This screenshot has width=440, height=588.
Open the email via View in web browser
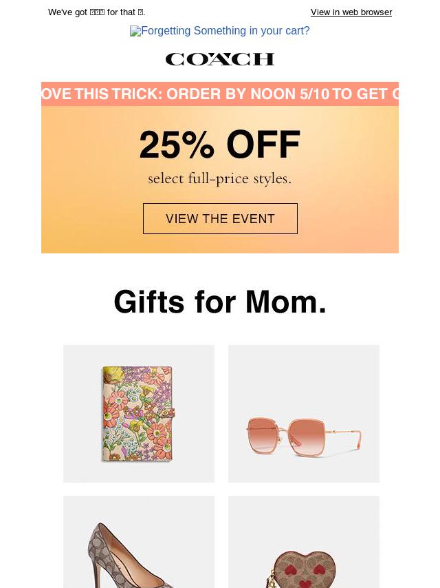(x=351, y=12)
